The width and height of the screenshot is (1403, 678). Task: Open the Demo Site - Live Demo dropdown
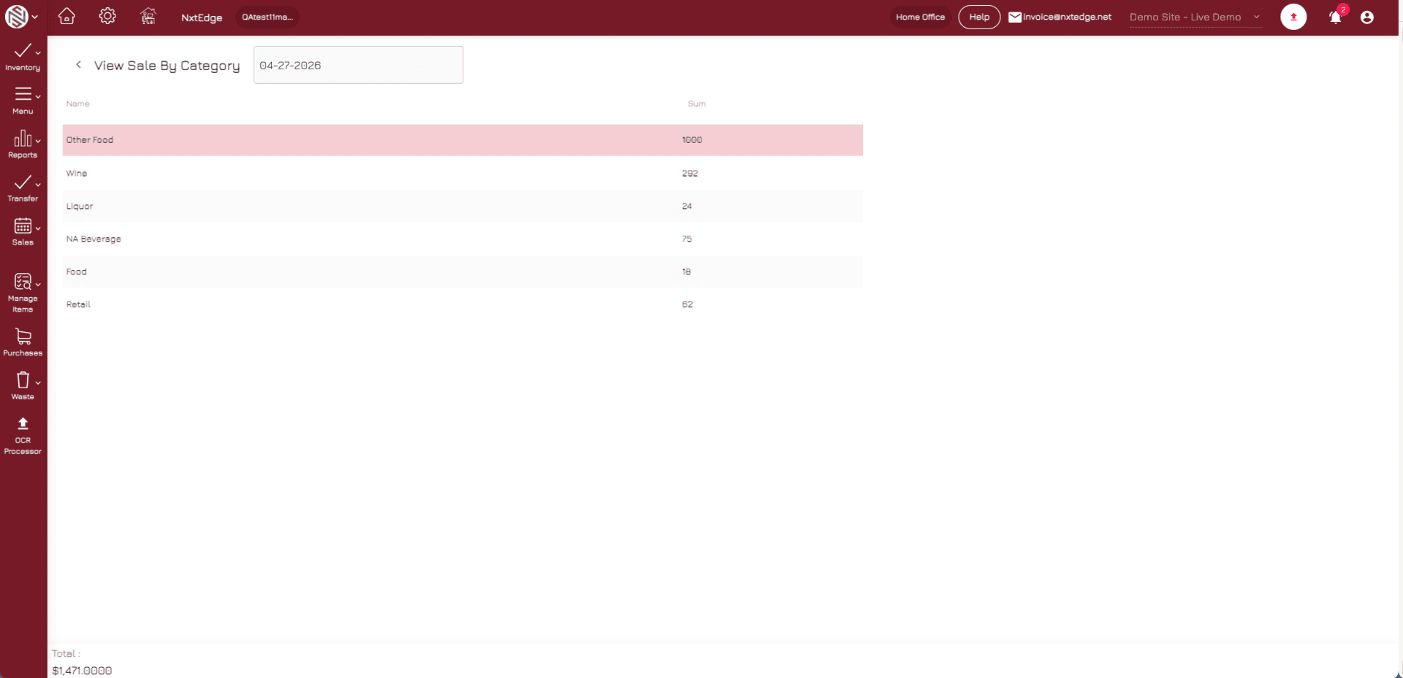click(x=1195, y=17)
